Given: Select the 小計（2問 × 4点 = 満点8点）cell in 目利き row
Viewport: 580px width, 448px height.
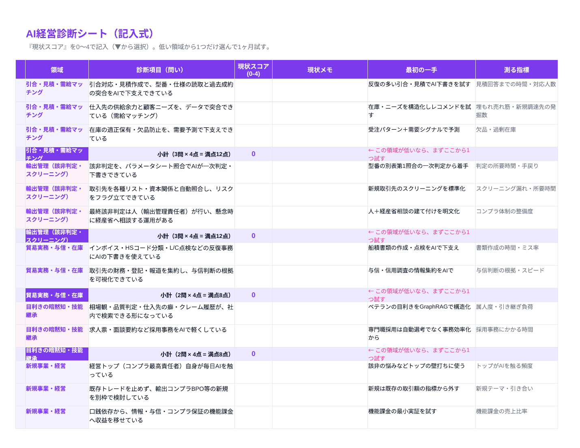Looking at the screenshot, I should (161, 354).
